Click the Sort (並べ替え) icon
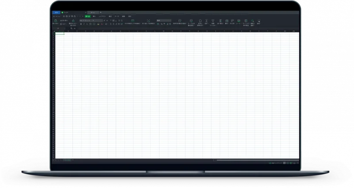The image size is (354, 188). (x=220, y=21)
